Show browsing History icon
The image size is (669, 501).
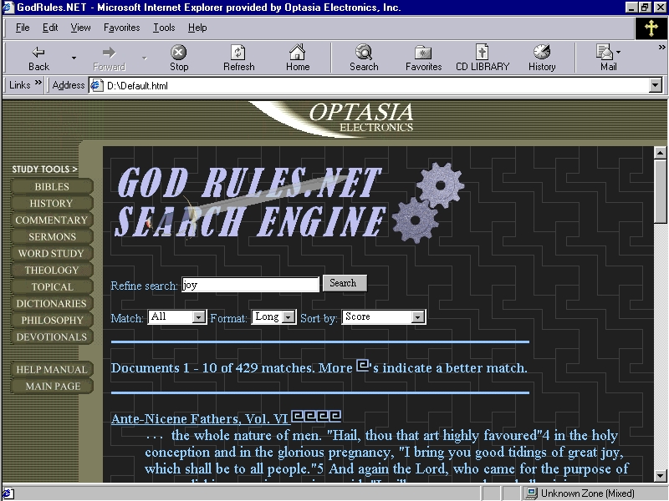coord(541,53)
